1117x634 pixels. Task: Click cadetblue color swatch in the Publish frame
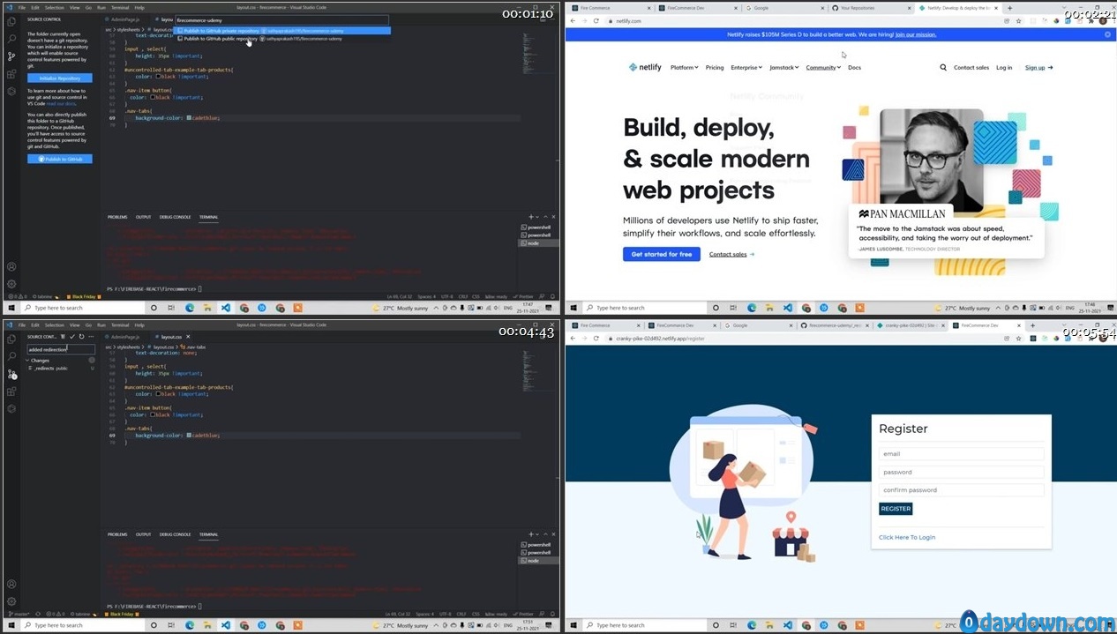(x=189, y=117)
